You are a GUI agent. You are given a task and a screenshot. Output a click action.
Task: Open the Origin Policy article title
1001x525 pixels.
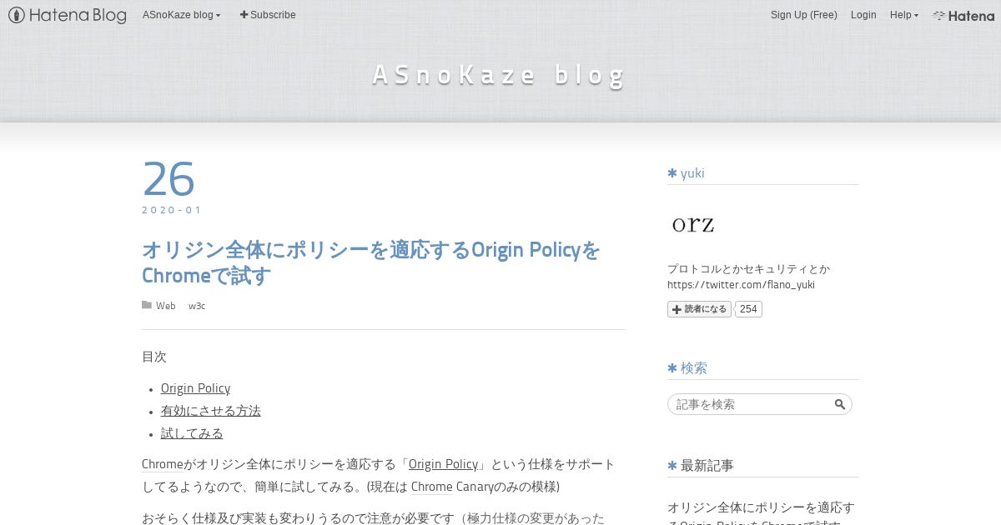tap(371, 262)
